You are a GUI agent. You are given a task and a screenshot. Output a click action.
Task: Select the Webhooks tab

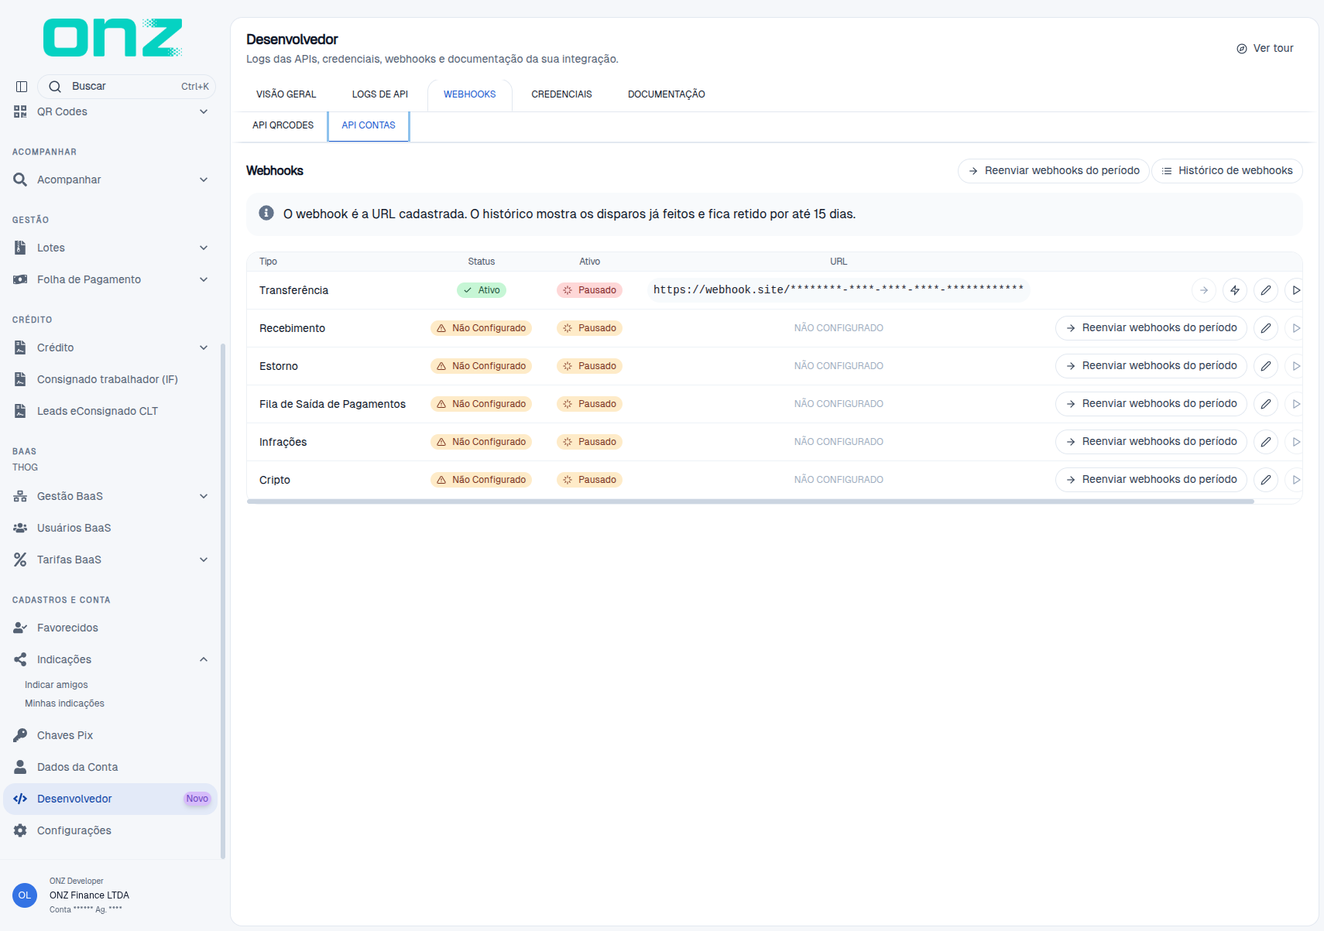[469, 94]
